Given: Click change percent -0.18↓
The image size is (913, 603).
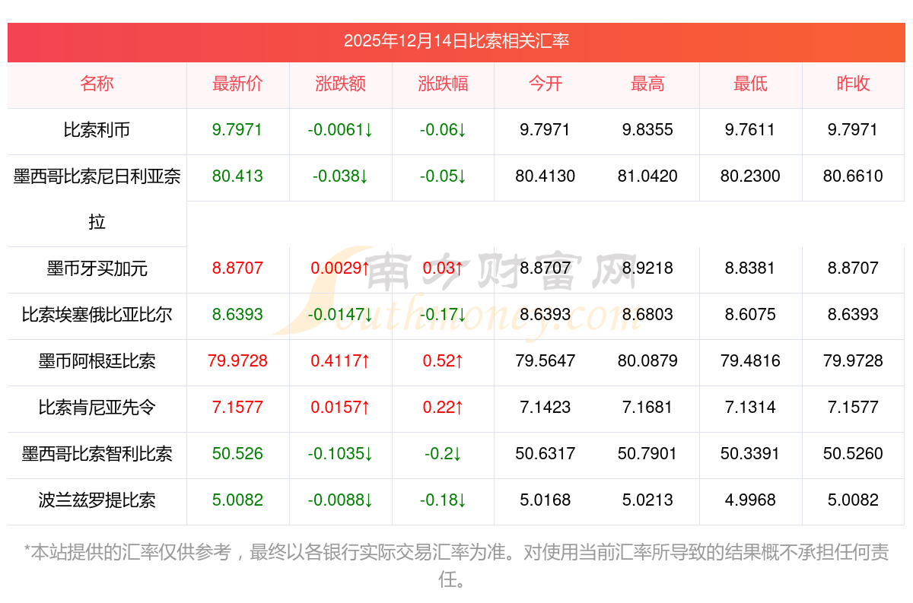Looking at the screenshot, I should point(443,500).
